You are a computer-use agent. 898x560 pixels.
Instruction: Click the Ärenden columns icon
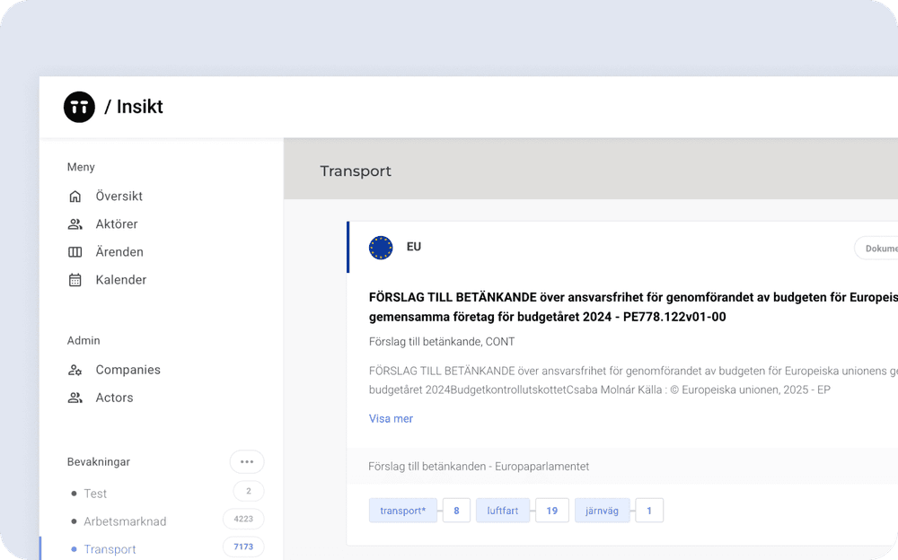[x=75, y=252]
